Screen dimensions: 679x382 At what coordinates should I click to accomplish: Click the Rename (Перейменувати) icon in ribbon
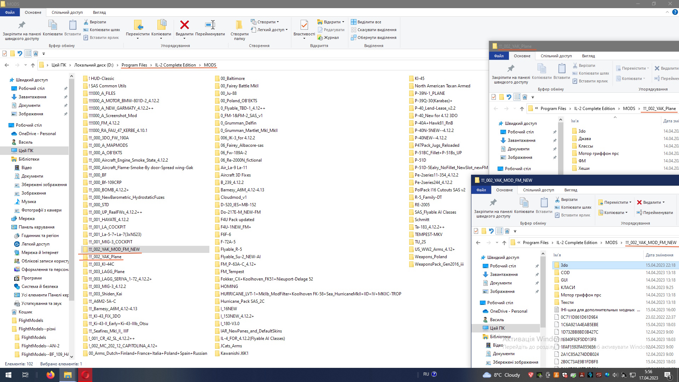[x=210, y=25]
